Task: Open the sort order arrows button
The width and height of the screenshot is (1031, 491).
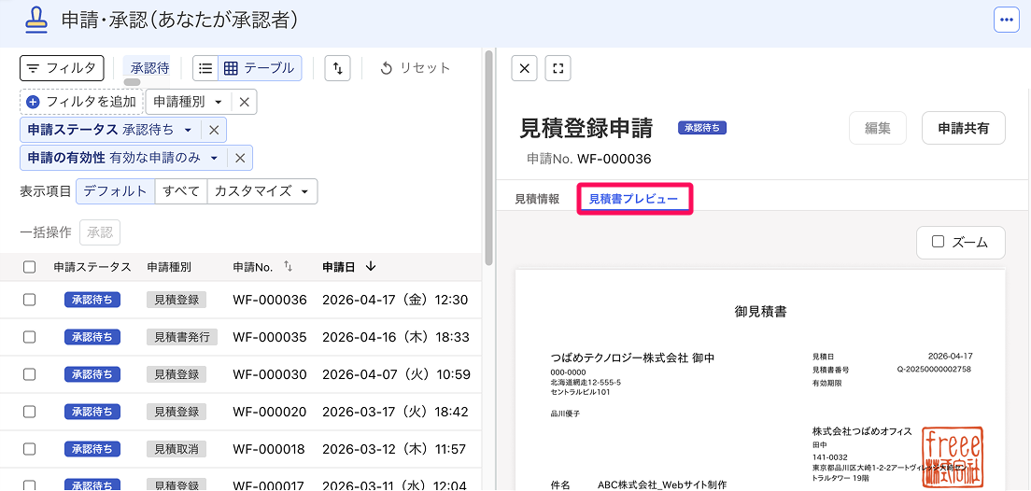Action: [338, 68]
